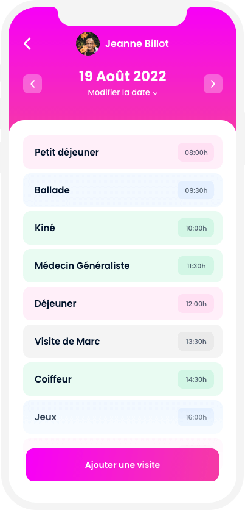The height and width of the screenshot is (510, 245).
Task: Open Jeanne Billot's profile photo
Action: tap(88, 43)
